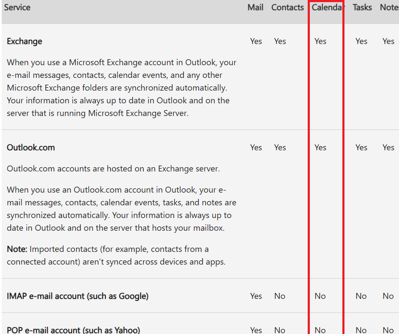The image size is (399, 334).
Task: Click the Exchange service heading
Action: pyautogui.click(x=25, y=41)
